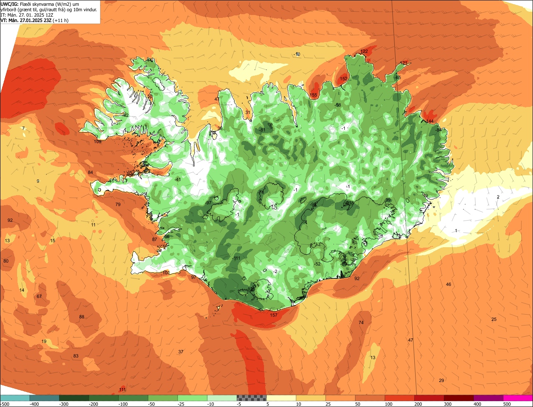
Task: Click the map value 74 on the map
Action: (x=361, y=323)
